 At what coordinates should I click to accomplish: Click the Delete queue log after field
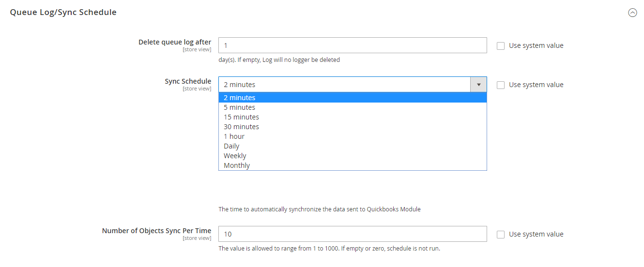point(353,45)
